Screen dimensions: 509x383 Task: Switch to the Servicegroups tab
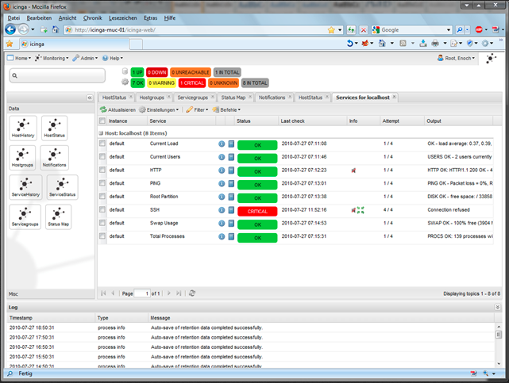pyautogui.click(x=193, y=98)
